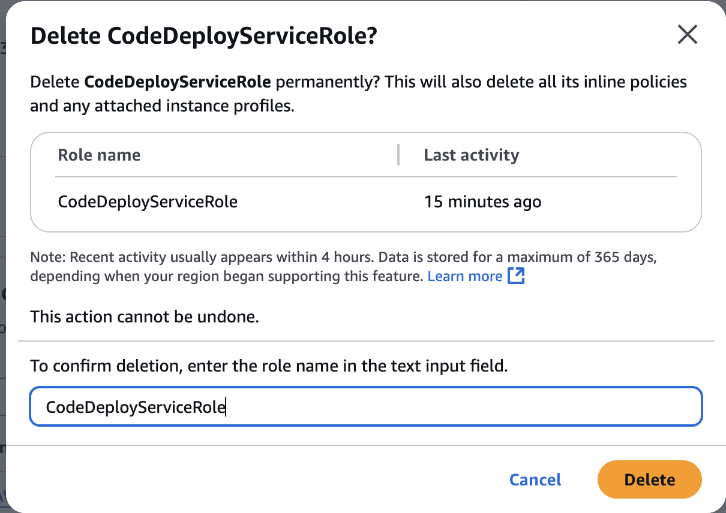
Task: Click the 15 minutes ago cell
Action: pyautogui.click(x=482, y=201)
